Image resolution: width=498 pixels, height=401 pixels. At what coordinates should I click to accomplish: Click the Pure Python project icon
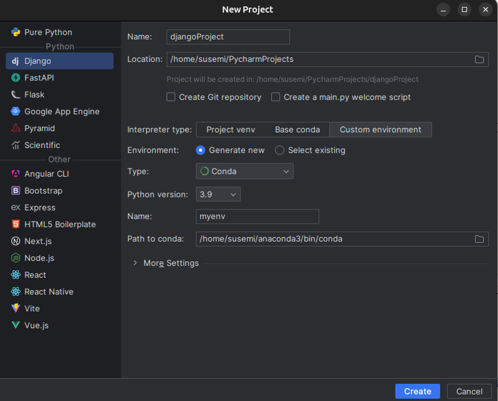[16, 32]
